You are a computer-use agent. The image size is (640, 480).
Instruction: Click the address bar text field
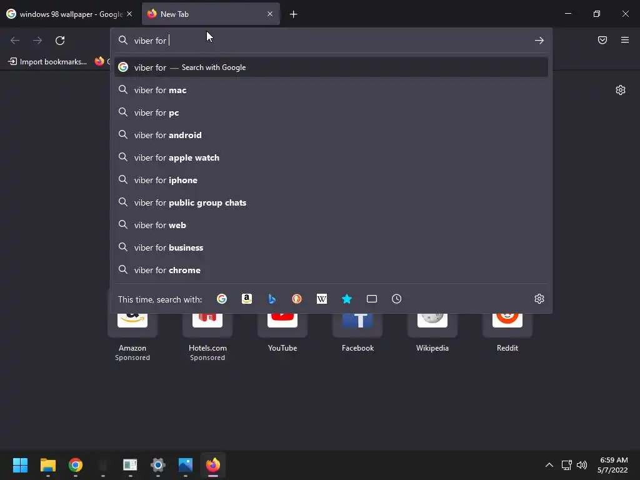[331, 41]
